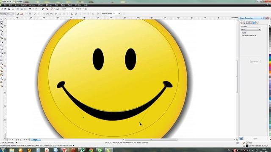Click the outline color indicator in status bar

(x=247, y=146)
